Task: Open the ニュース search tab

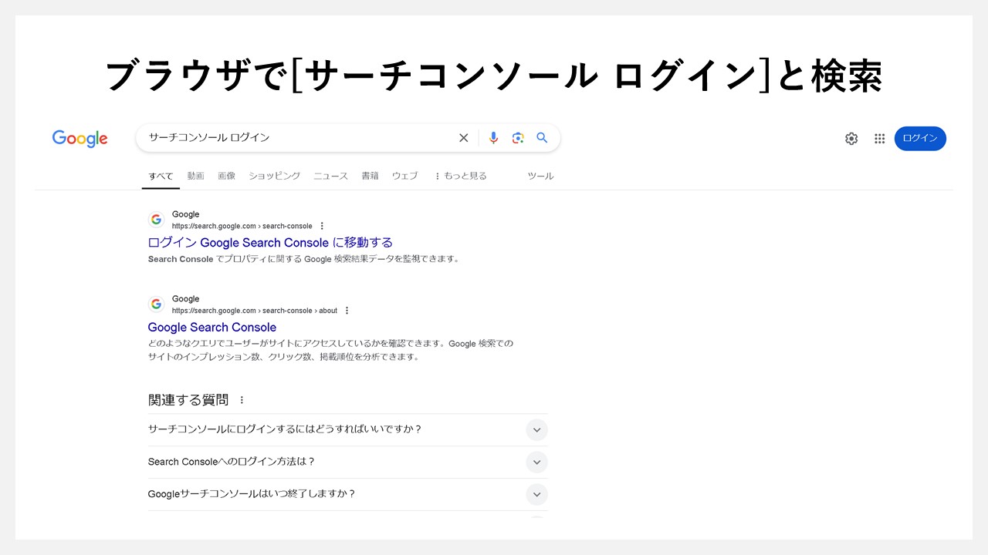Action: tap(330, 175)
